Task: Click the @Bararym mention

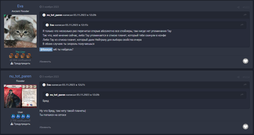Action: (x=46, y=49)
